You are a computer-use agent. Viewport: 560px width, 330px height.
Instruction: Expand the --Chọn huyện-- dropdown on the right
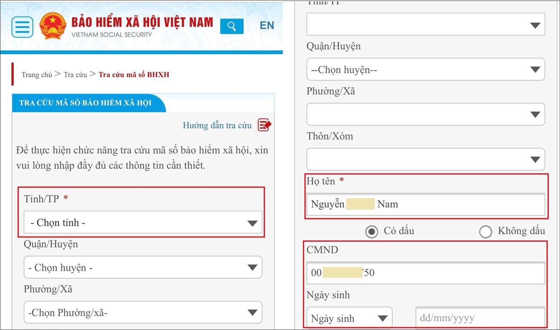coord(425,69)
